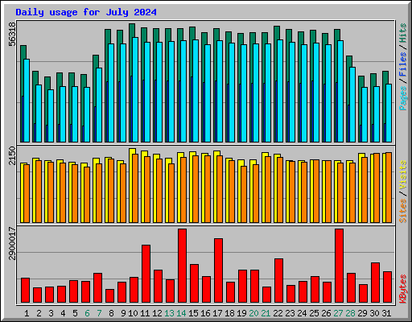This screenshot has width=412, height=322.
Task: Click day label 30 on the x-axis
Action: (x=374, y=313)
